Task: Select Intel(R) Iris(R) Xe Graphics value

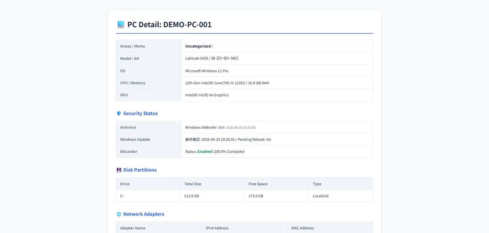Action: point(207,95)
